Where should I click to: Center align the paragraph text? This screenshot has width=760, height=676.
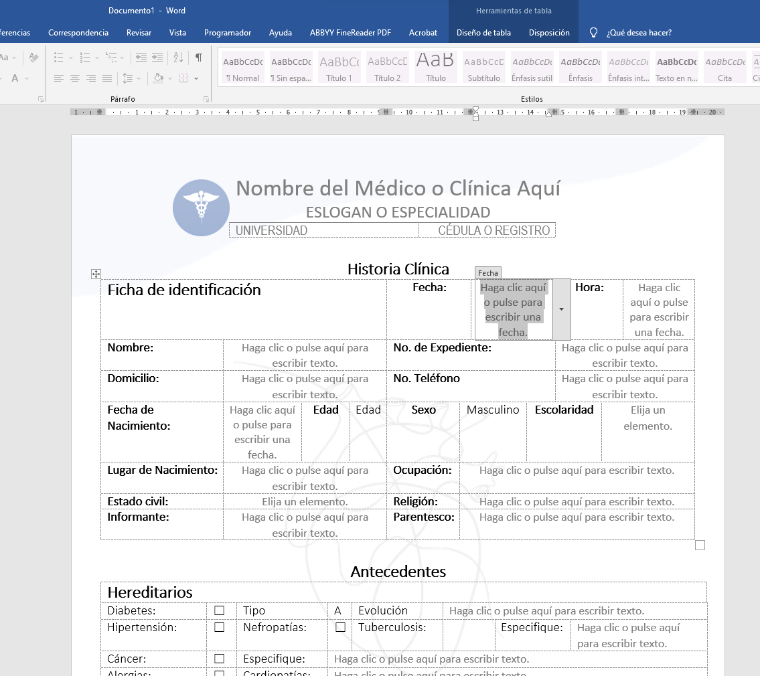pyautogui.click(x=75, y=78)
